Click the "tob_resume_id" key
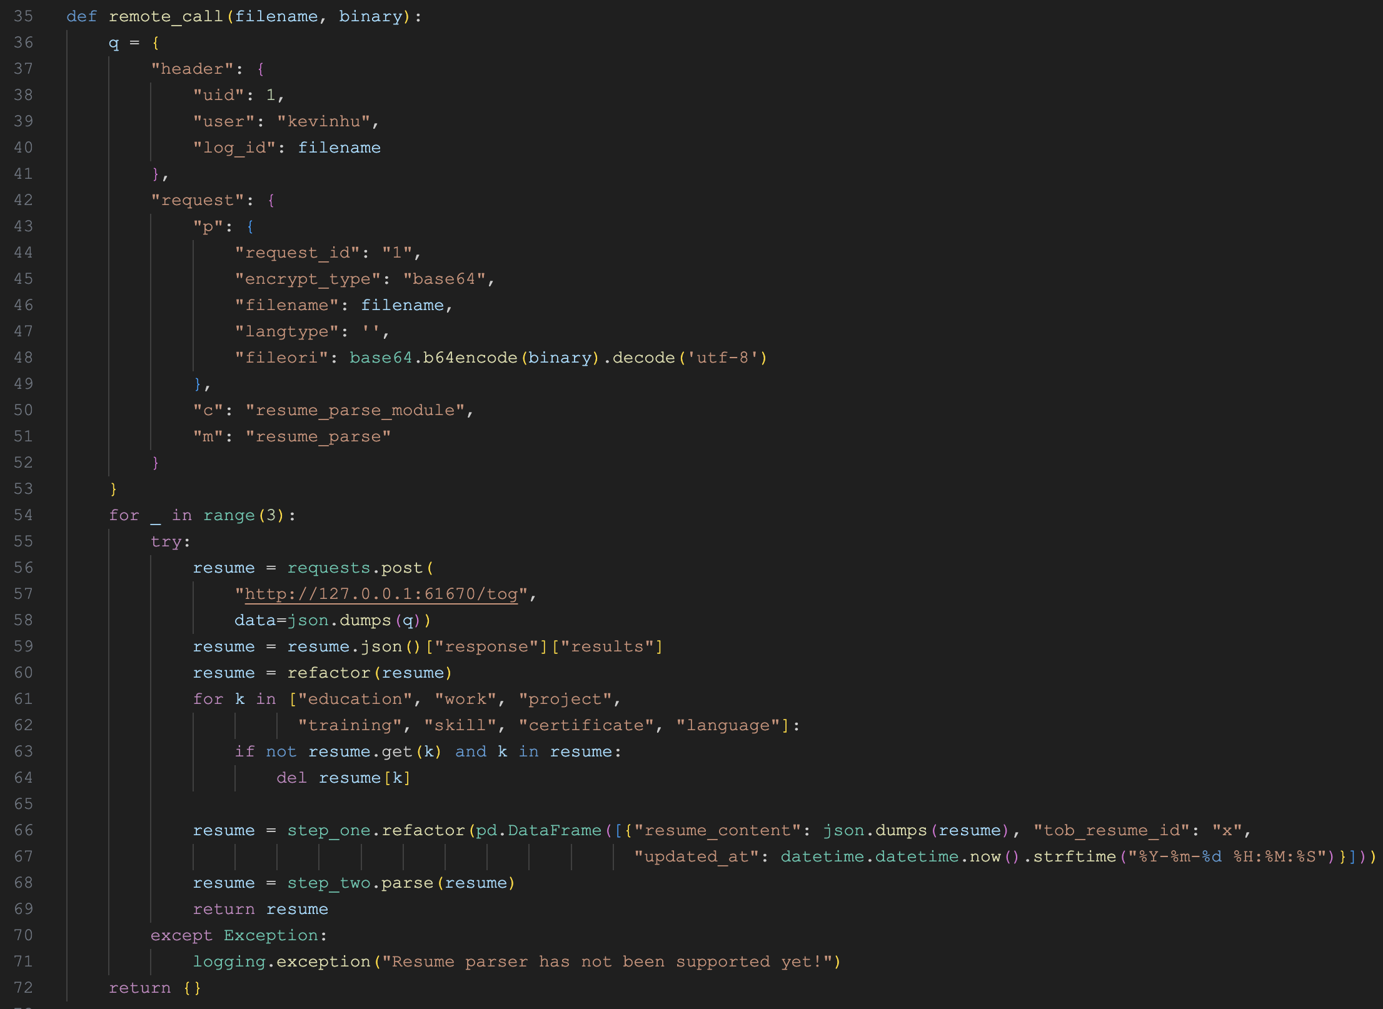Image resolution: width=1383 pixels, height=1009 pixels. click(1112, 830)
